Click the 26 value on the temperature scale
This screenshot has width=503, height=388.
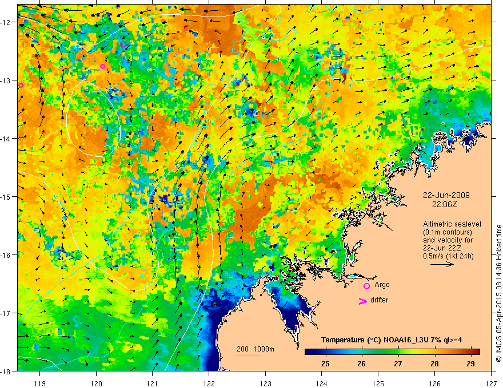click(361, 364)
